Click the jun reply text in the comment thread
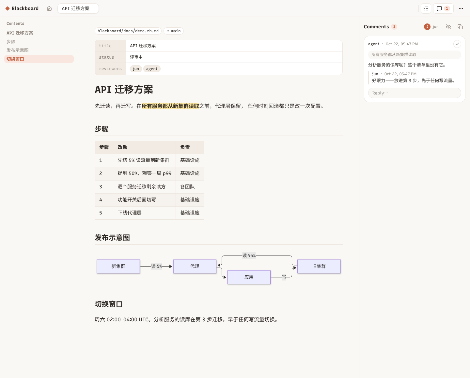 coord(414,80)
